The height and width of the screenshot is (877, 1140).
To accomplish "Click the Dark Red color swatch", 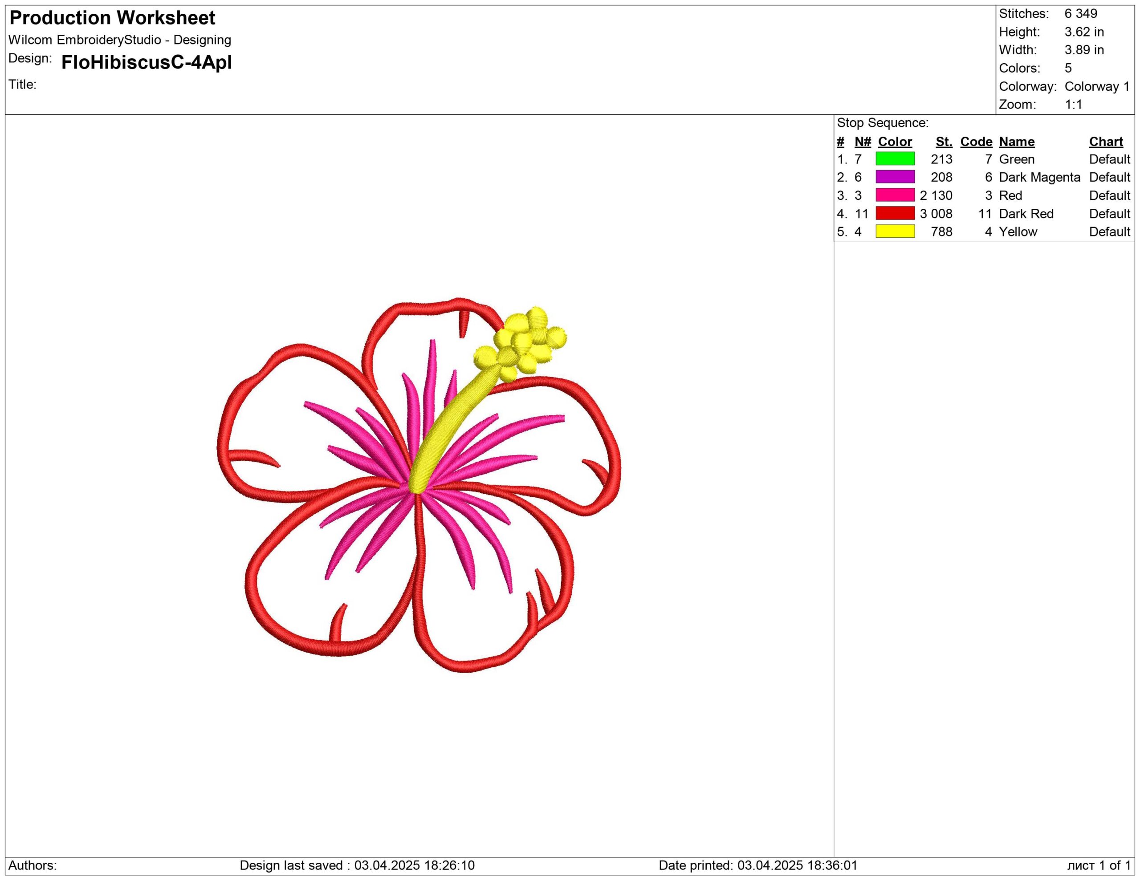I will coord(895,213).
